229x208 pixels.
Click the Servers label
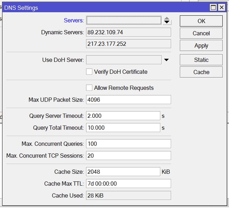pyautogui.click(x=74, y=20)
